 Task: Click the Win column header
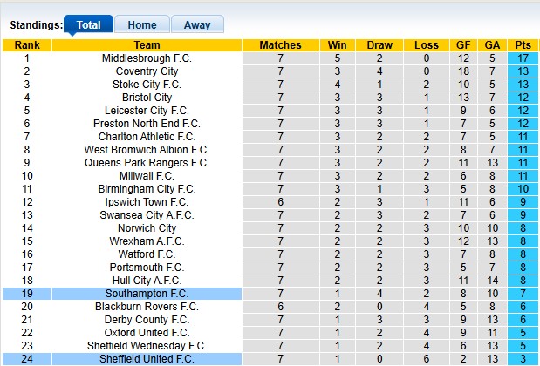tap(337, 45)
